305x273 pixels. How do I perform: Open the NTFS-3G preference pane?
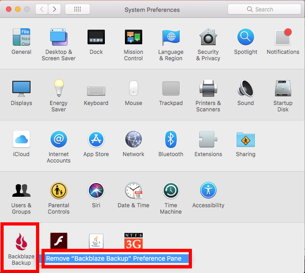tap(134, 241)
